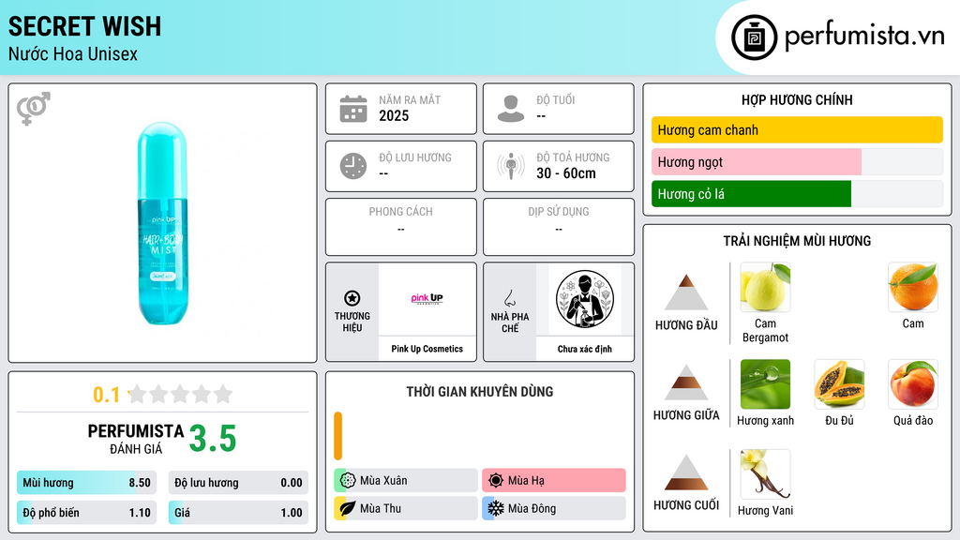The image size is (960, 540).
Task: Click the green 3.5 Perfumista rating
Action: tap(213, 439)
